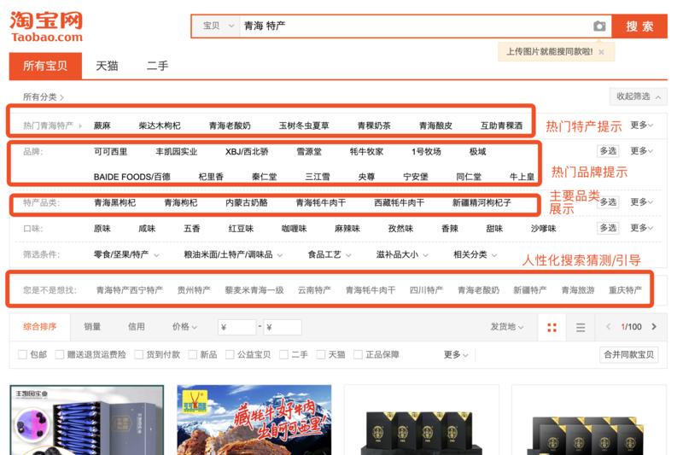
Task: Open the 发货地 location dropdown
Action: [x=507, y=327]
